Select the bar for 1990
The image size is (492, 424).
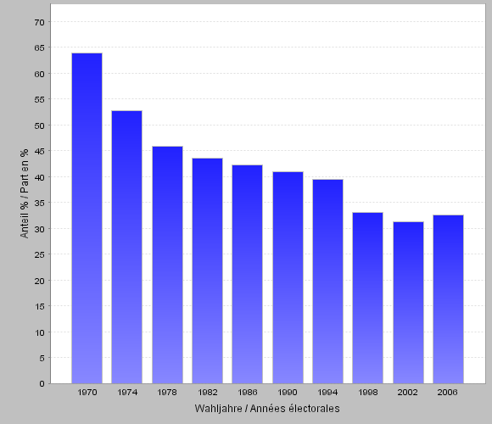click(288, 277)
